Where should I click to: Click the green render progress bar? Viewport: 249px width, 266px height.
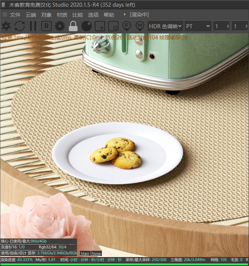coord(124,265)
